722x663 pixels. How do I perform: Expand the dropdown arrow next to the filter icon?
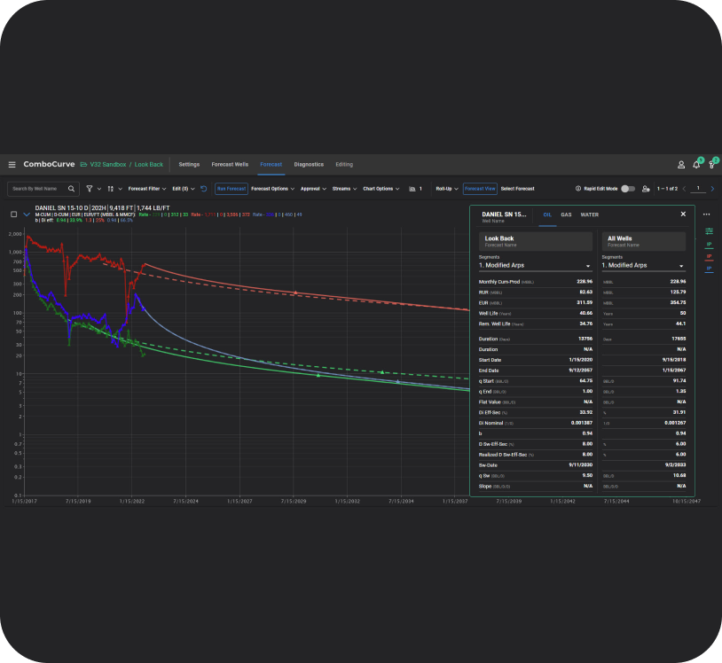(x=99, y=189)
